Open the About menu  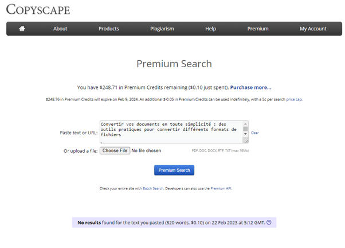point(60,29)
